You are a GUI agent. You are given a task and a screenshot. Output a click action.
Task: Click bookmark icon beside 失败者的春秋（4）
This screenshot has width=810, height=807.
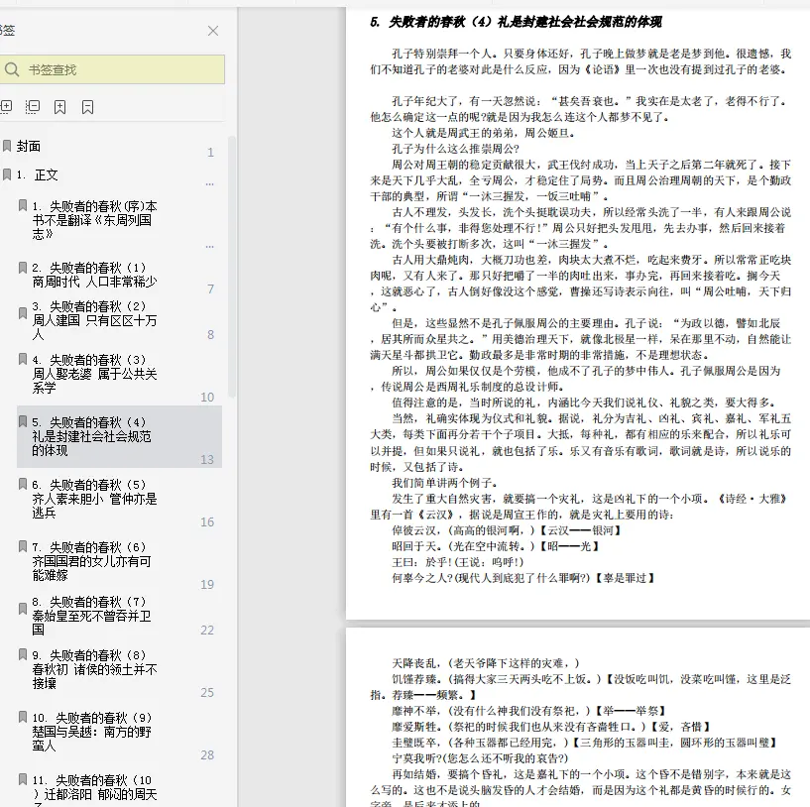pos(23,421)
